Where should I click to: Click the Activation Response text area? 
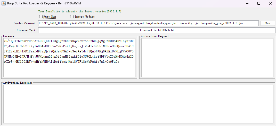pos(138,104)
